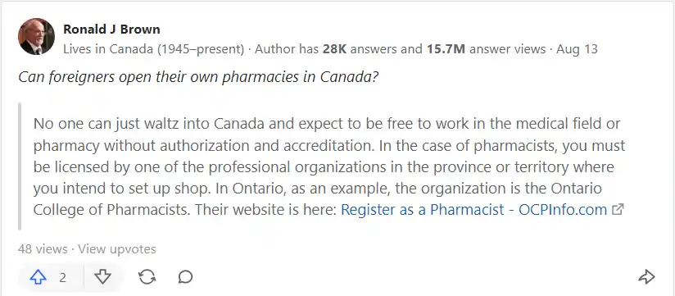Open the question about foreigners opening pharmacies

click(x=198, y=77)
